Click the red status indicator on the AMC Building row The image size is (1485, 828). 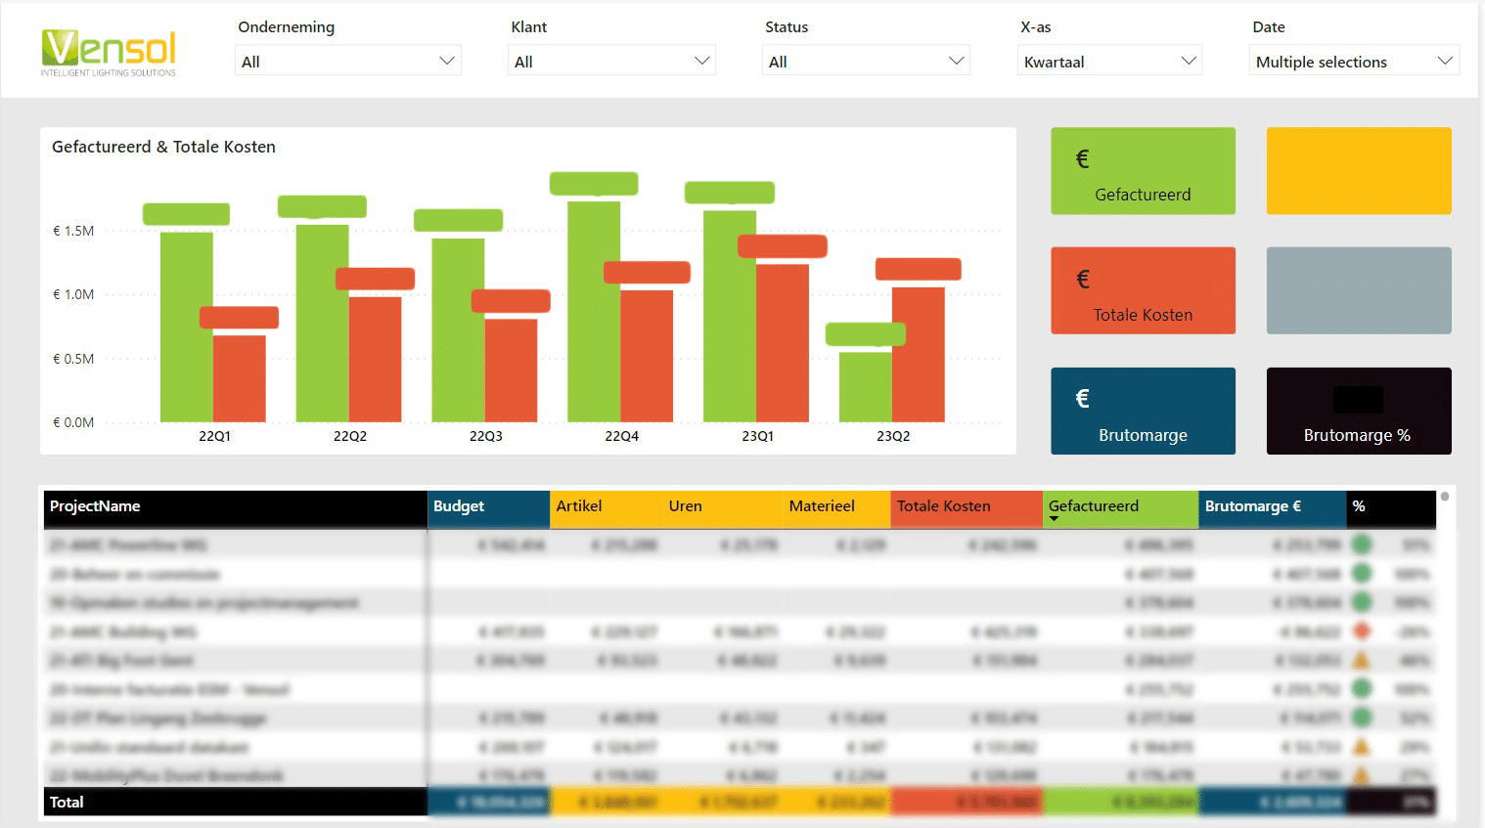(1362, 632)
